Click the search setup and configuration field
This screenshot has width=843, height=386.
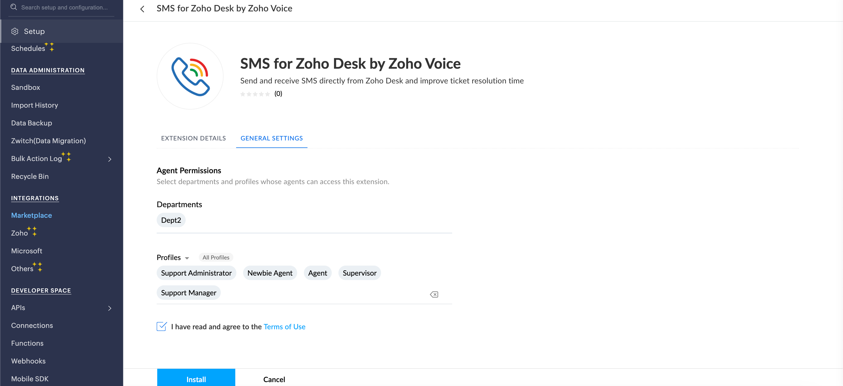tap(64, 7)
